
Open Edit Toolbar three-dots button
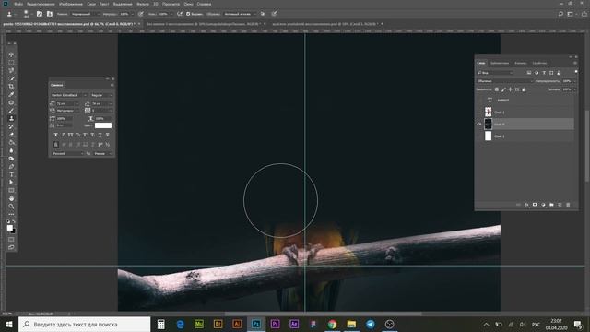click(11, 214)
